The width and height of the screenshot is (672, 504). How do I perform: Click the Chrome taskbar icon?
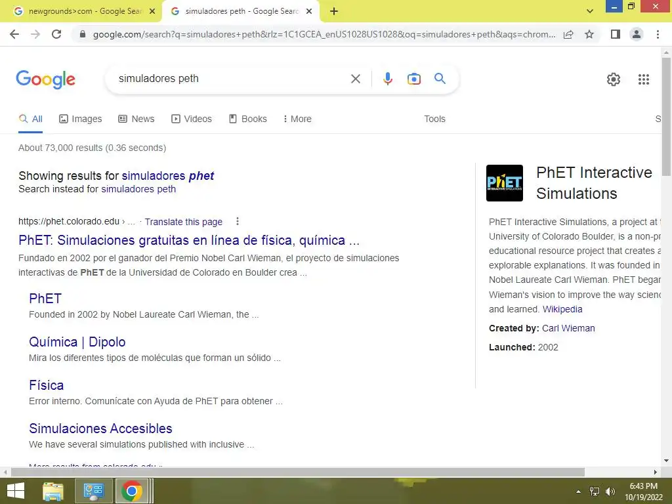point(131,491)
